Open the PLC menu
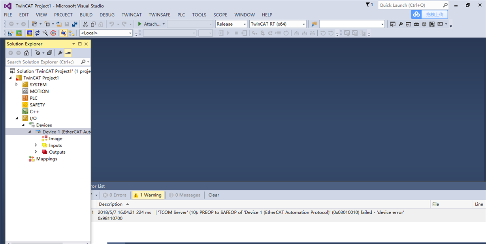The image size is (486, 244). coord(181,15)
